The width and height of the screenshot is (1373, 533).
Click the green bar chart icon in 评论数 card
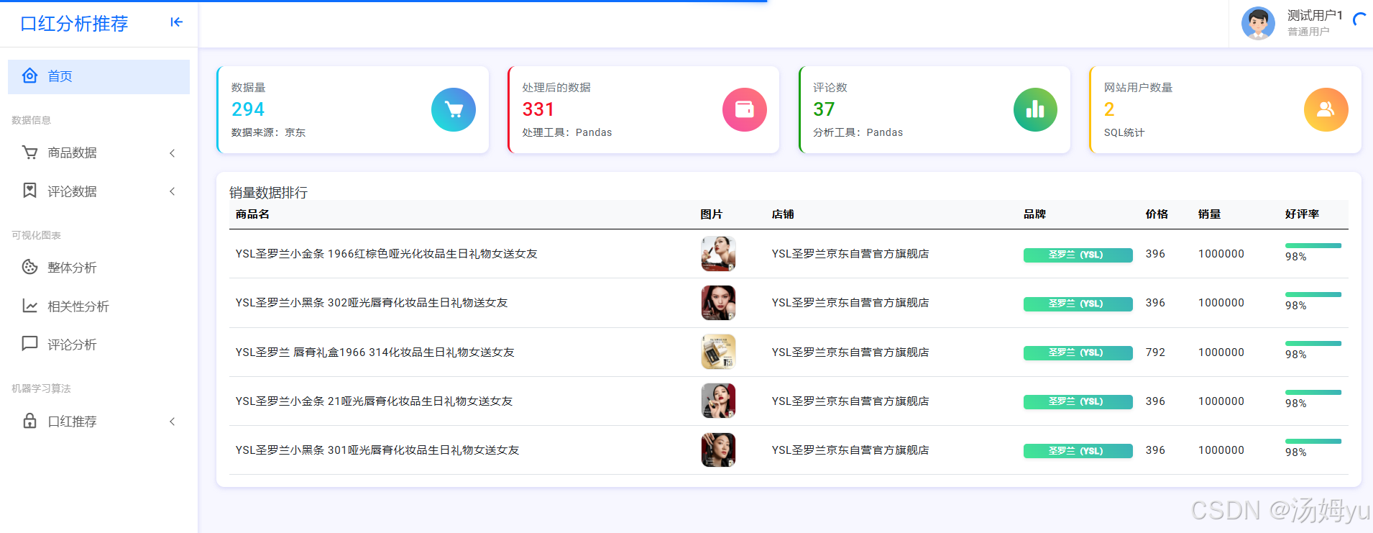(1035, 109)
